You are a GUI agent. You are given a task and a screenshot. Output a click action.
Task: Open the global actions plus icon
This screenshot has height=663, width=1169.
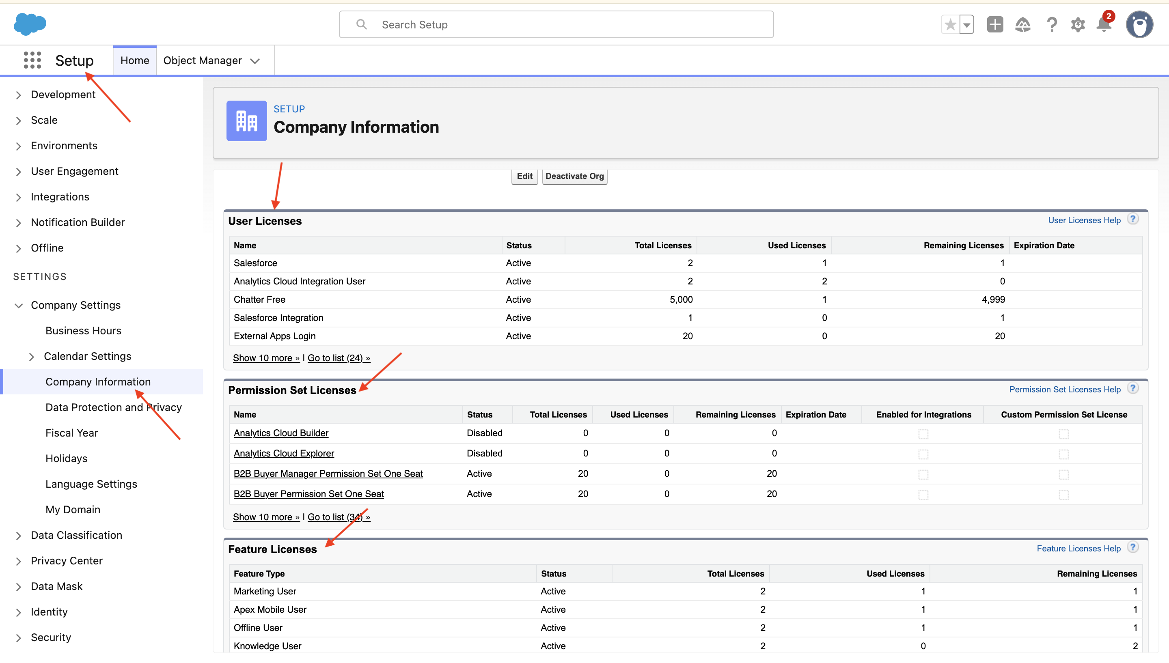995,25
